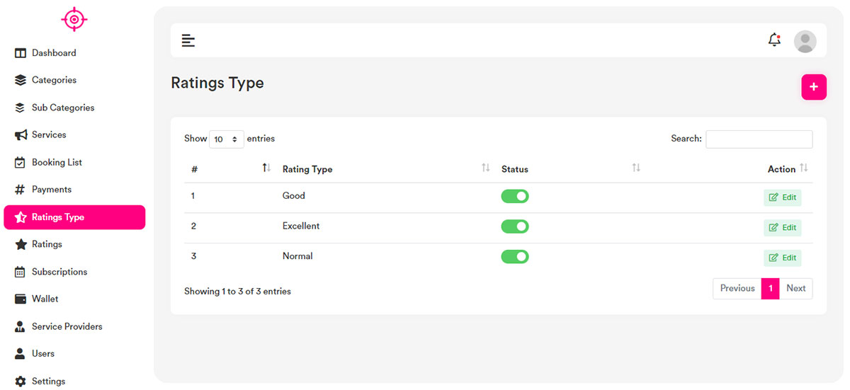Screen dimensions: 850x390
Task: Open the show entries count dropdown
Action: [227, 139]
